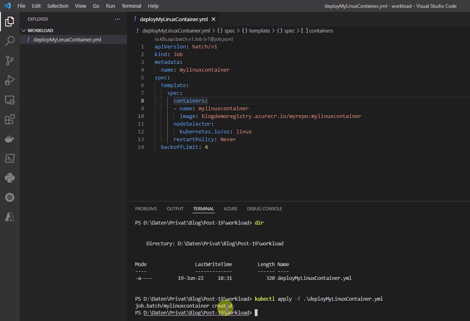Open More Actions in the Explorer panel
The height and width of the screenshot is (321, 470).
point(117,19)
